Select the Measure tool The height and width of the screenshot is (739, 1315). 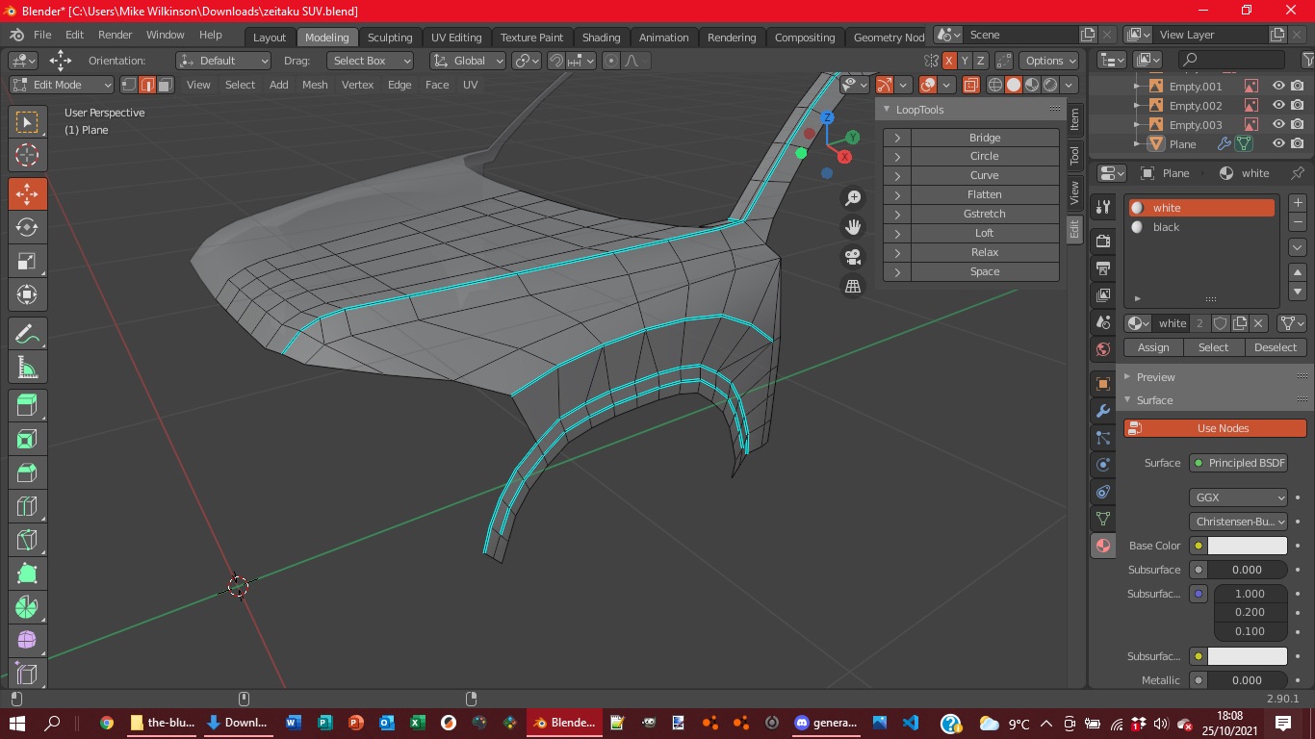pyautogui.click(x=27, y=368)
